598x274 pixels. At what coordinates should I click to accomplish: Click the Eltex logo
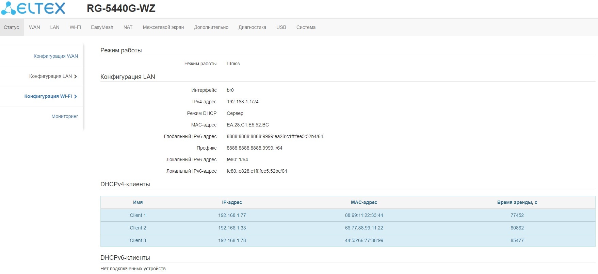coord(33,8)
